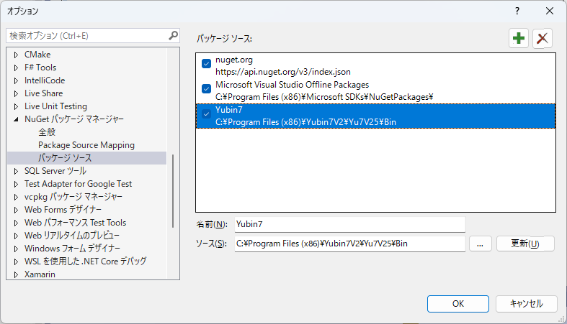This screenshot has height=324, width=567.
Task: Click the キャンセル button
Action: point(527,304)
